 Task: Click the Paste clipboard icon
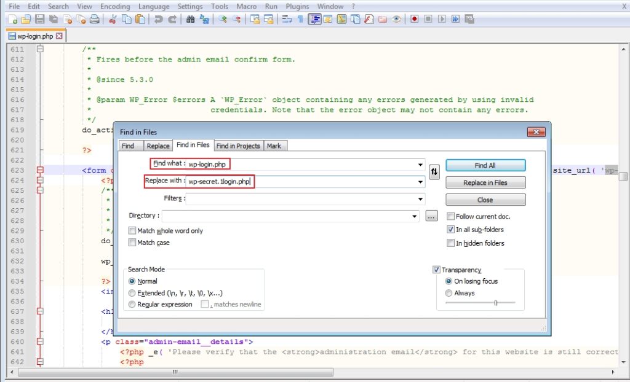[140, 19]
